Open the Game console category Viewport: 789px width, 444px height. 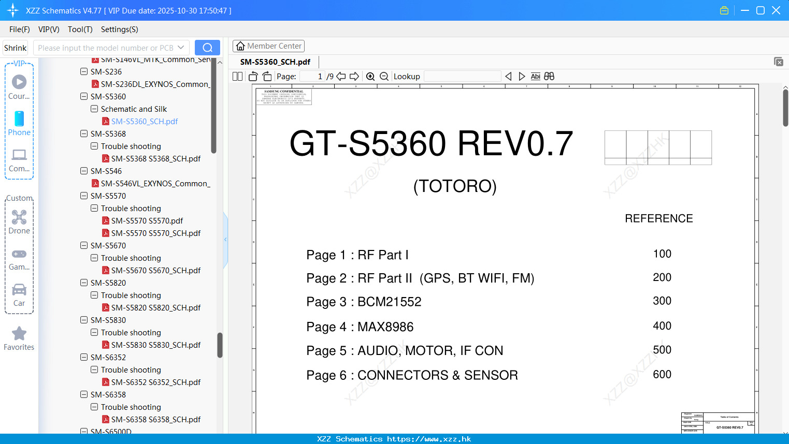click(x=19, y=259)
